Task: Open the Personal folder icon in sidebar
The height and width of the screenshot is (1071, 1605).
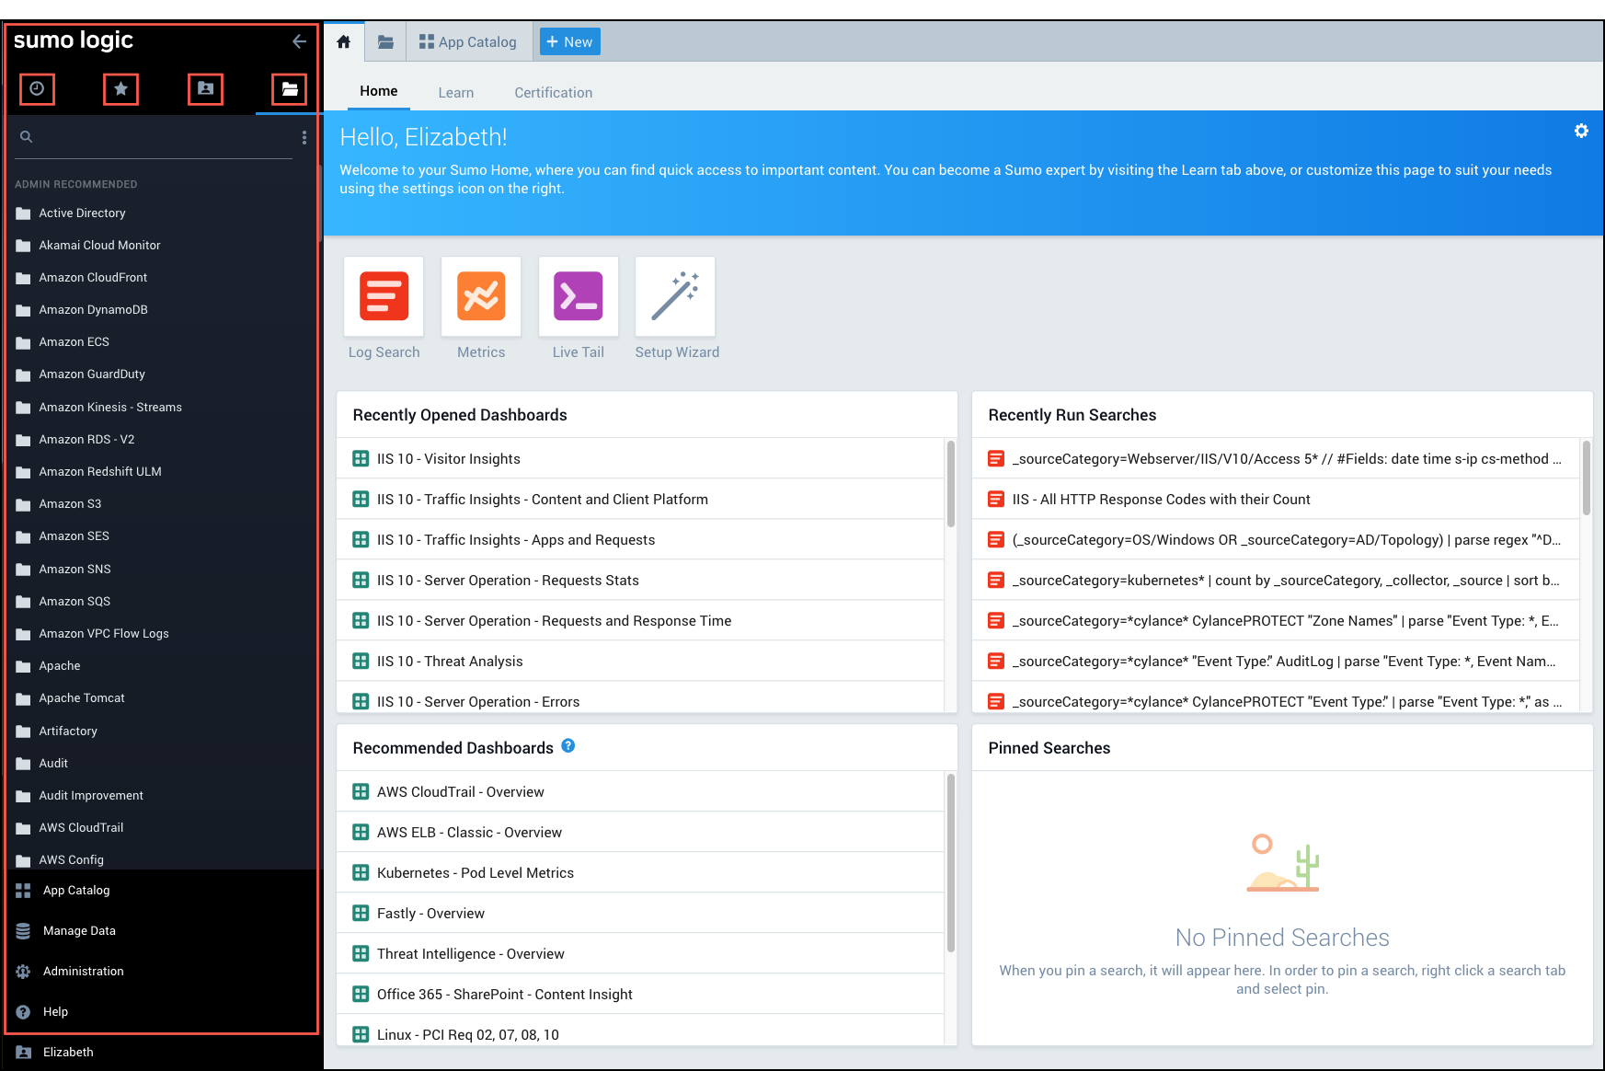Action: tap(205, 89)
